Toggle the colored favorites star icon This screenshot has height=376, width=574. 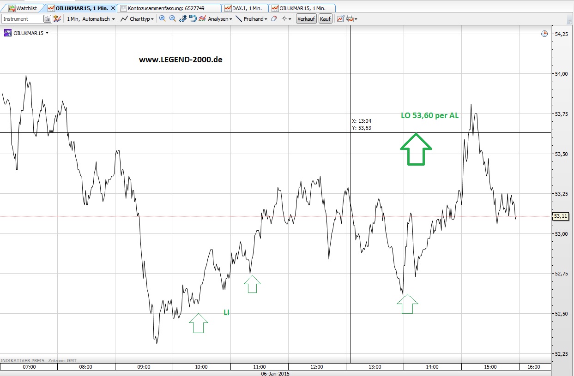point(56,18)
